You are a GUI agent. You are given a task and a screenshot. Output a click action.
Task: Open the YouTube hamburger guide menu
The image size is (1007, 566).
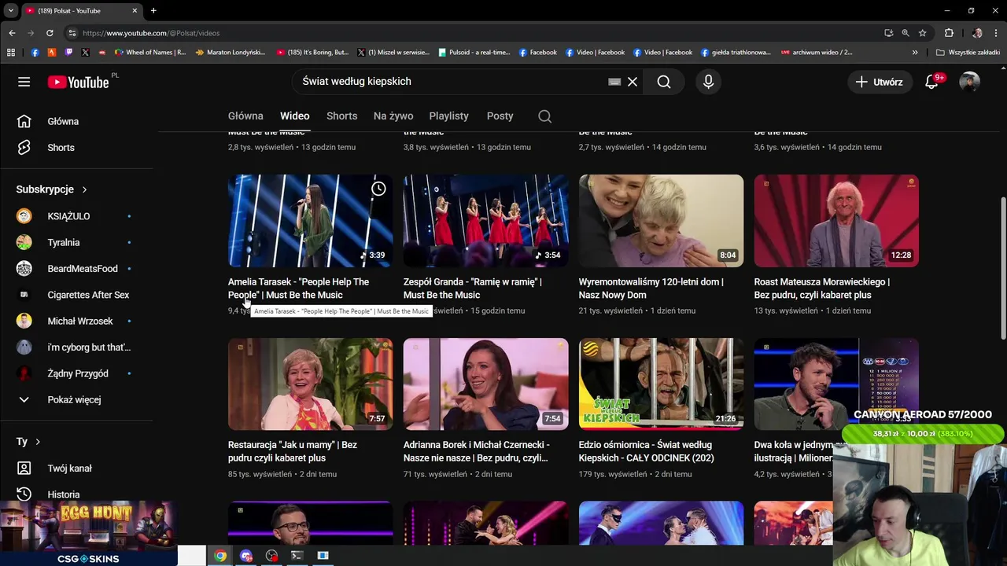point(24,82)
